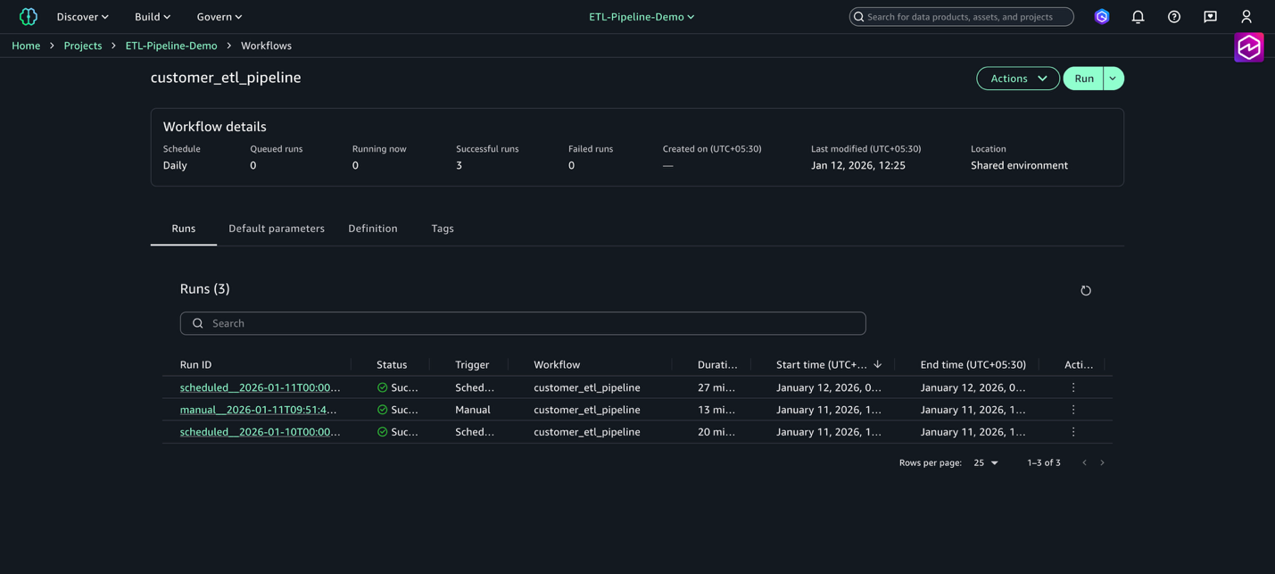Click the feedback chat icon
Viewport: 1275px width, 574px height.
point(1210,17)
